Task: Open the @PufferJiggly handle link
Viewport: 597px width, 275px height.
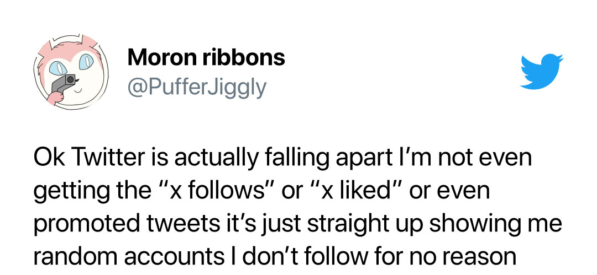Action: tap(197, 87)
